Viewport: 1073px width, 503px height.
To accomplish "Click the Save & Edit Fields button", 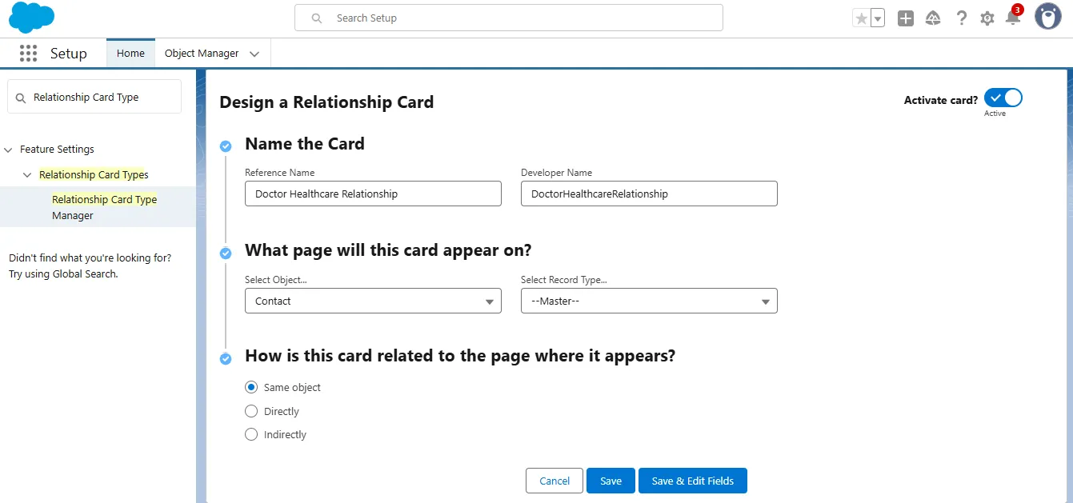I will 692,481.
